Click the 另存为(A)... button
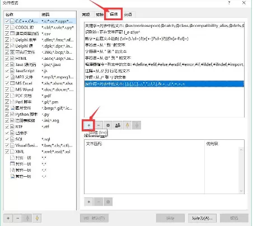This screenshot has height=226, width=253. coord(202,218)
